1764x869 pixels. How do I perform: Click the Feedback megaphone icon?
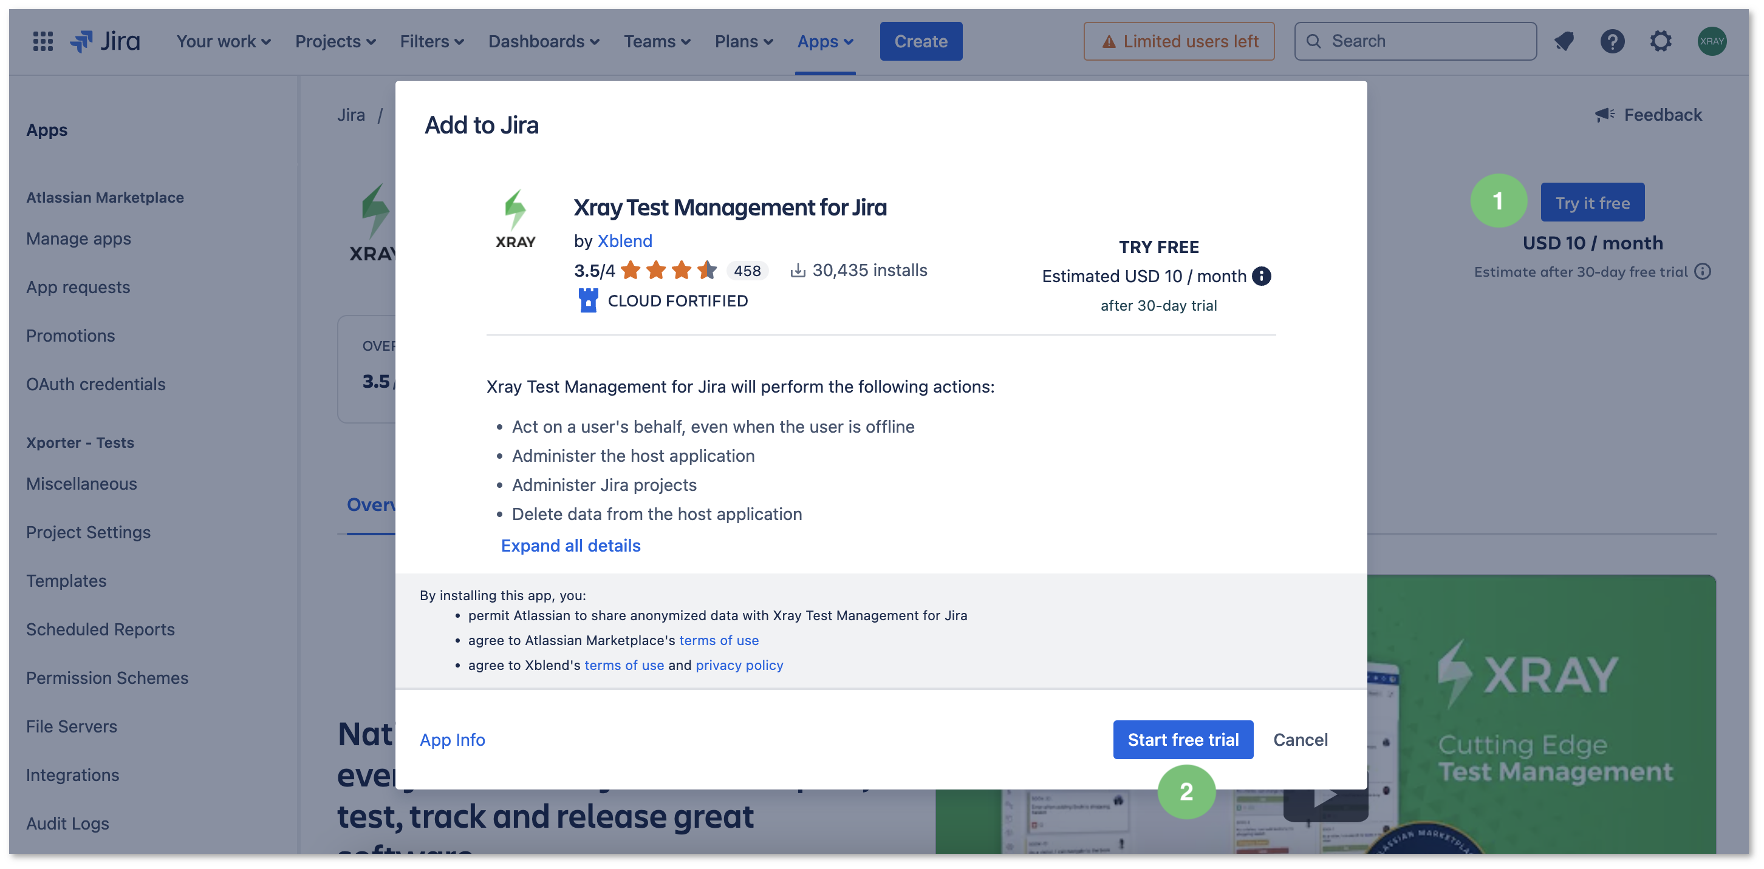1604,114
